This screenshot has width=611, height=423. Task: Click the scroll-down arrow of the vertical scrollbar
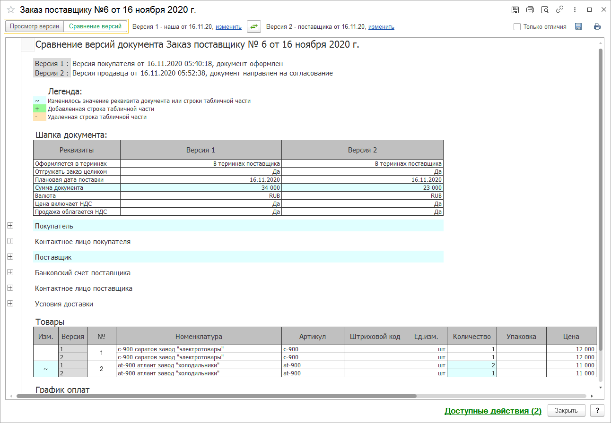tap(601, 387)
